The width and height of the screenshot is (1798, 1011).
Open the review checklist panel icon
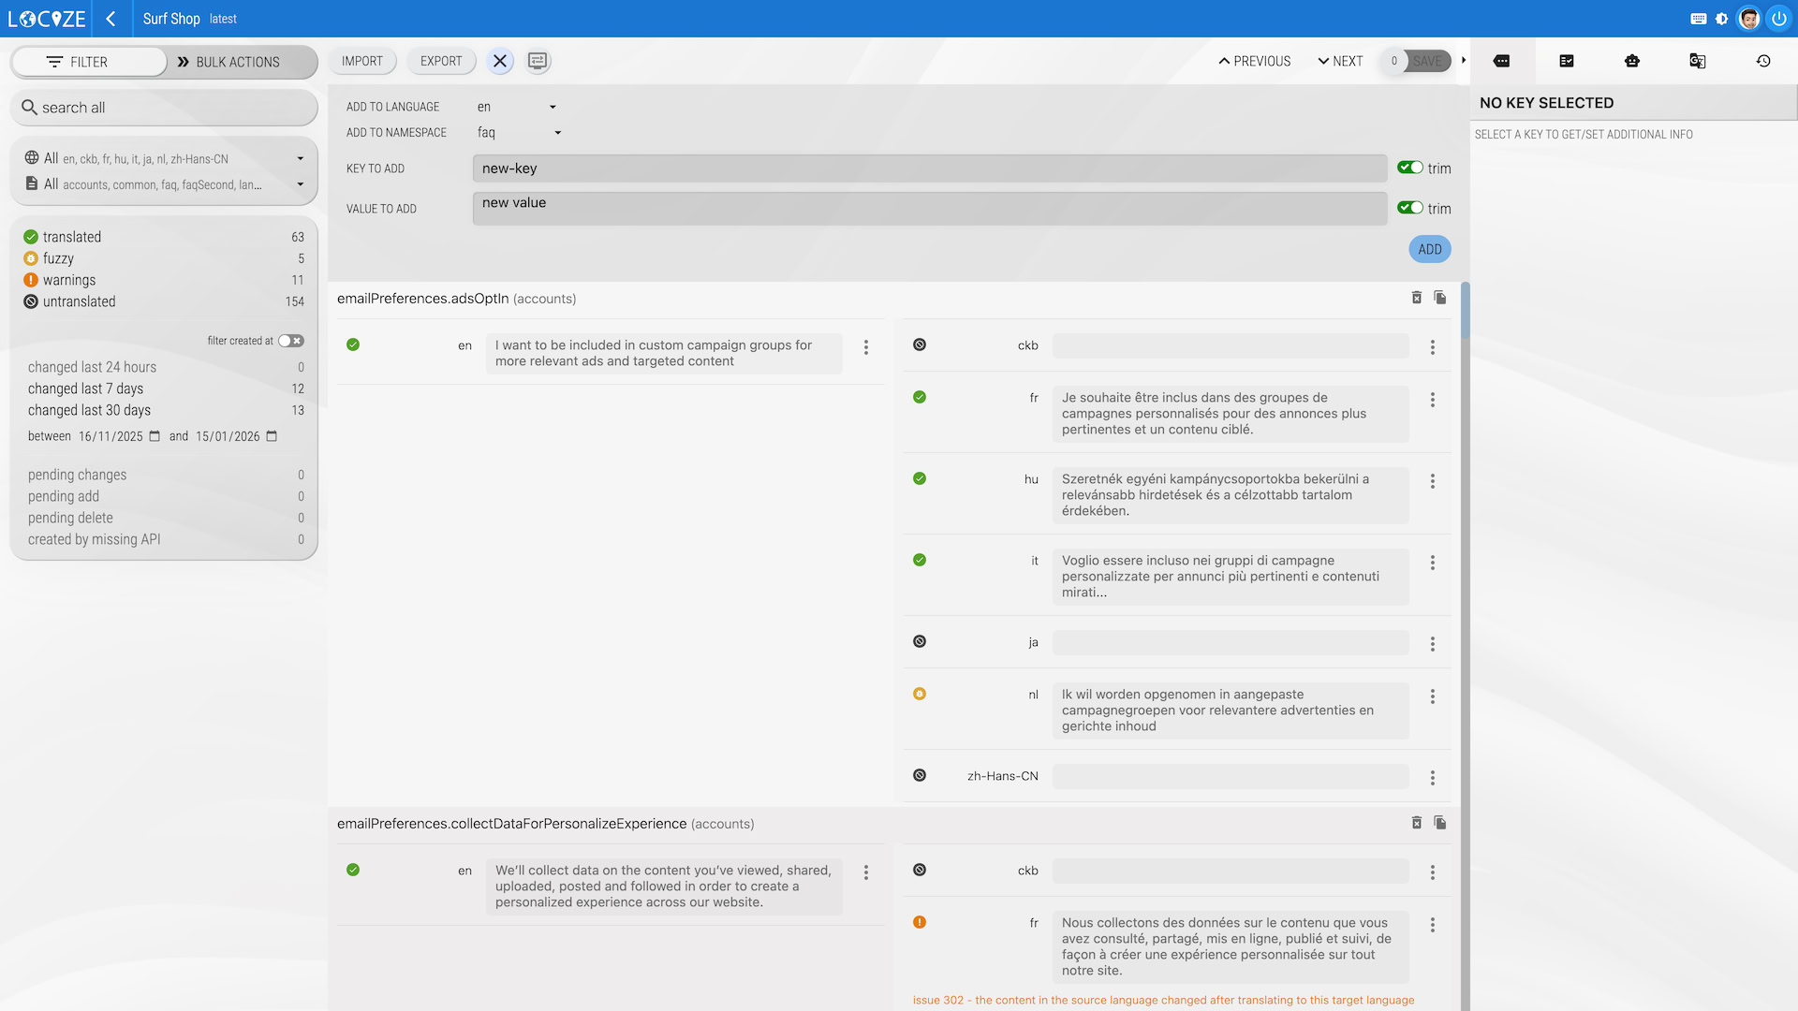pos(1567,61)
